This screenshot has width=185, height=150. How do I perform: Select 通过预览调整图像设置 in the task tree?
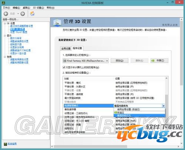(21, 26)
